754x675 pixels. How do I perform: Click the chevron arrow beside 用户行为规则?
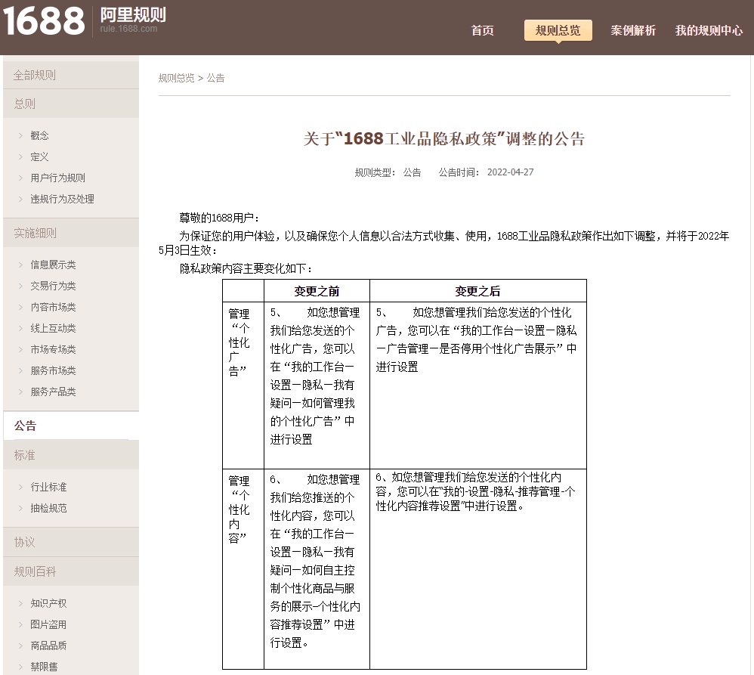click(x=20, y=178)
